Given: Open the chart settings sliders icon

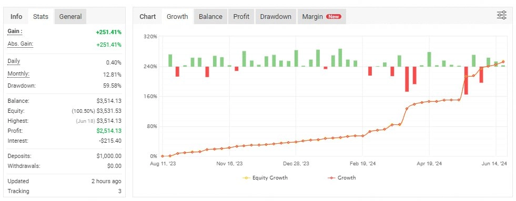Looking at the screenshot, I should click(x=501, y=15).
